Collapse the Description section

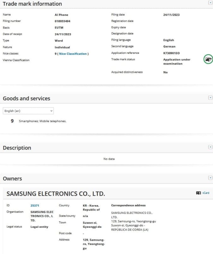(210, 147)
